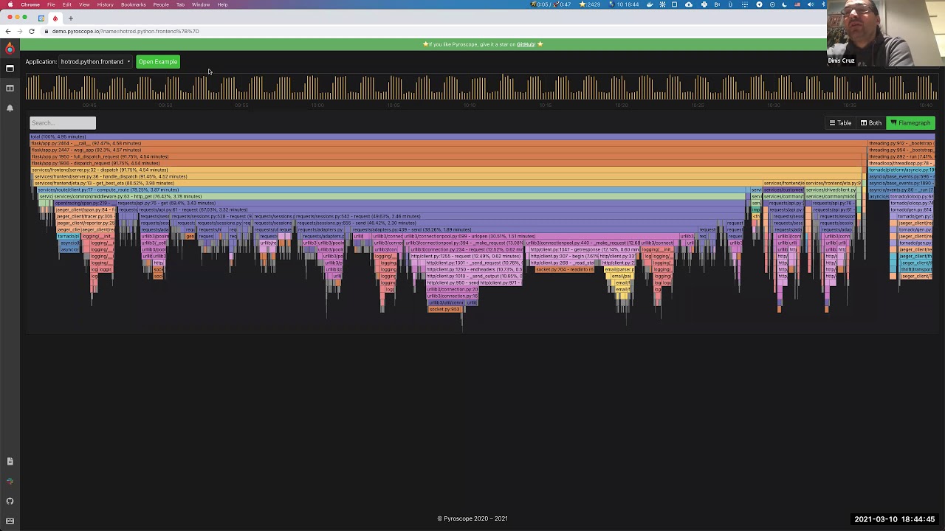Click the volume speaker menu bar icon

pos(810,4)
